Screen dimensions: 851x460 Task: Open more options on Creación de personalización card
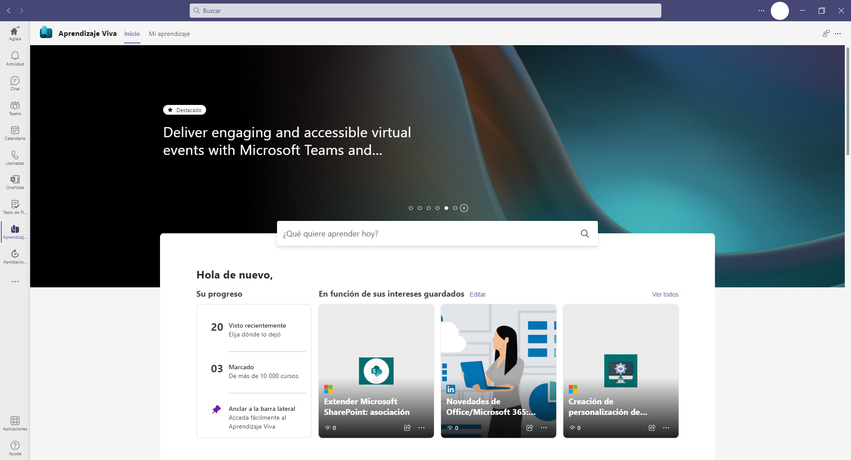(x=666, y=428)
